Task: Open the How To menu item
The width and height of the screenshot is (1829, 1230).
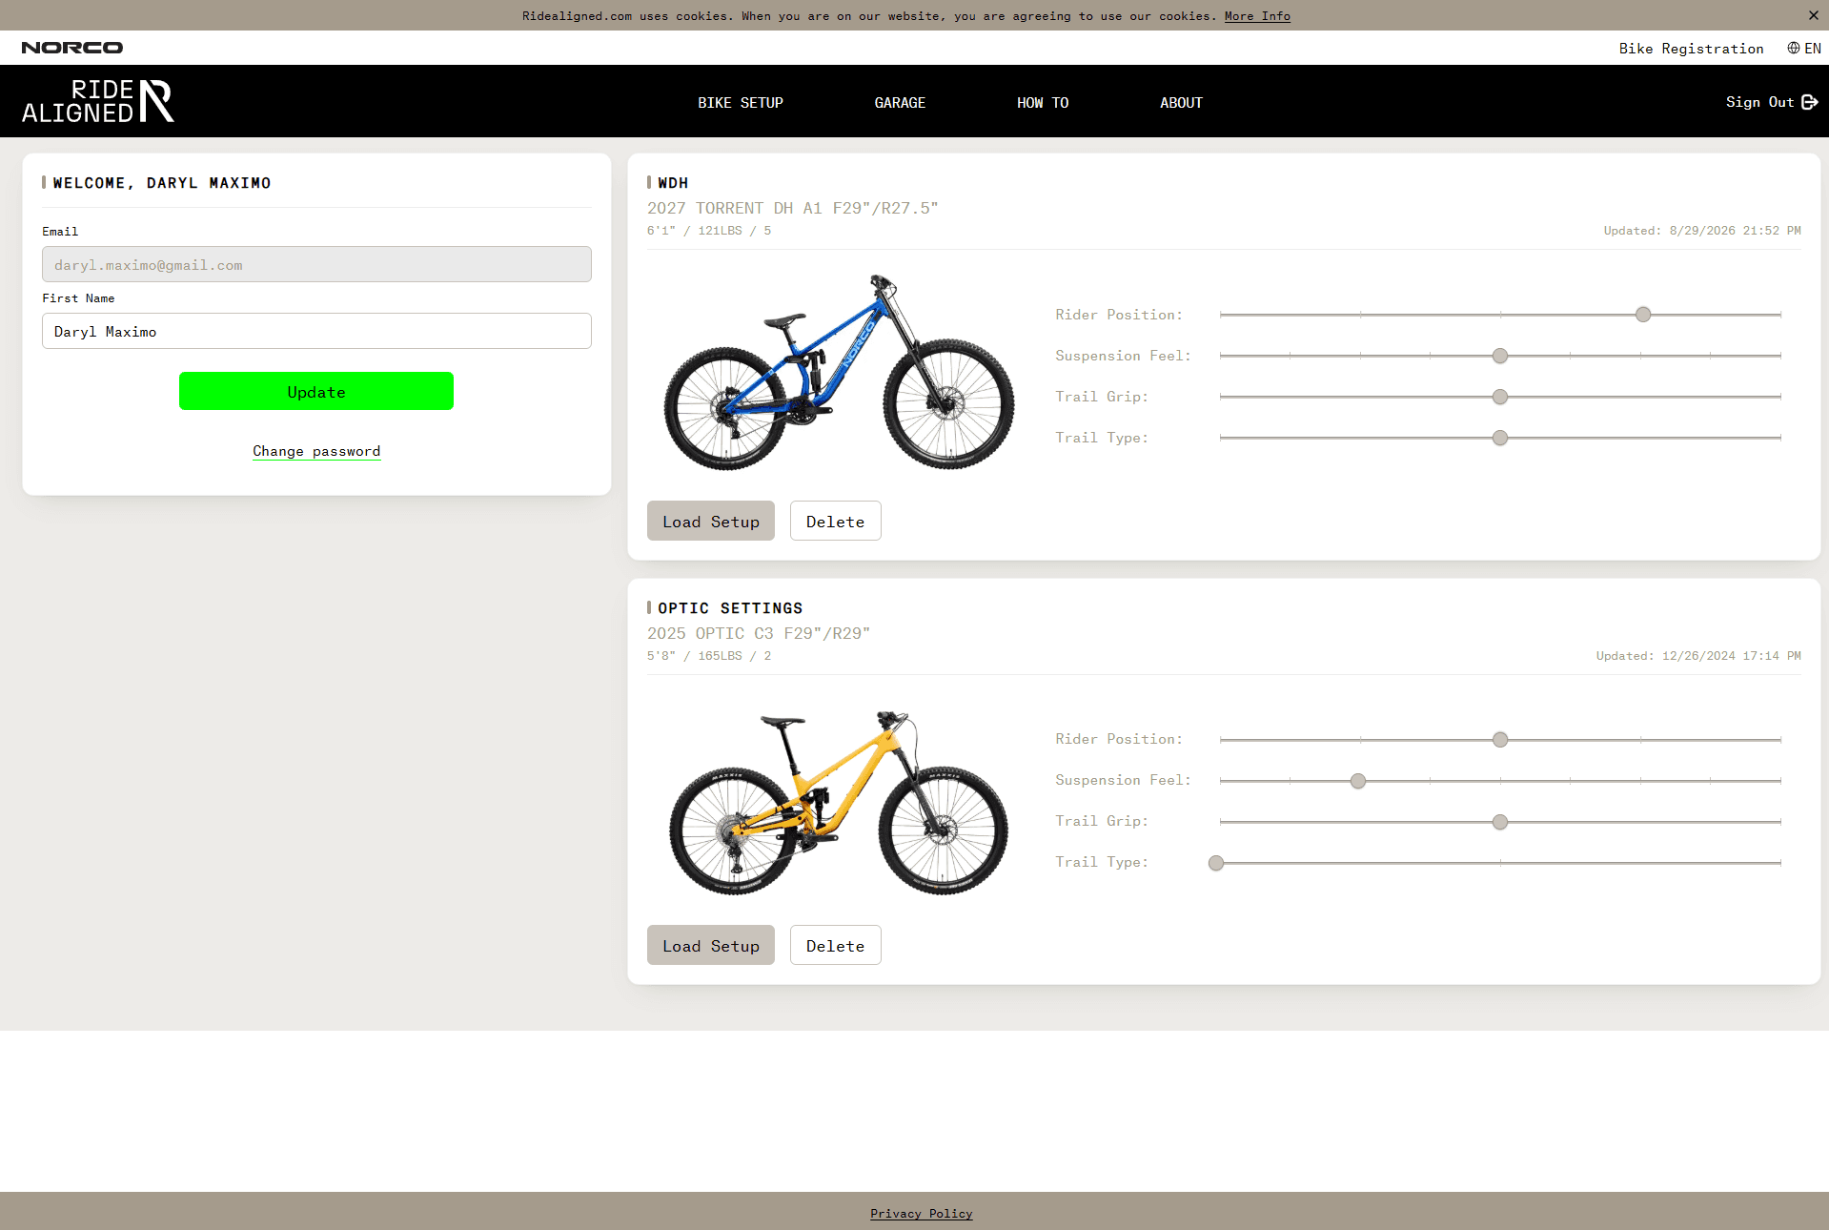Action: click(x=1043, y=103)
